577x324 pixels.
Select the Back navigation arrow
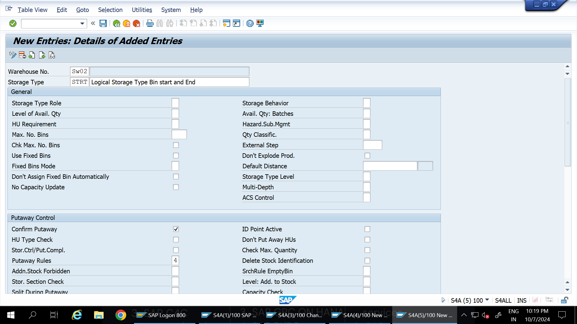[117, 23]
